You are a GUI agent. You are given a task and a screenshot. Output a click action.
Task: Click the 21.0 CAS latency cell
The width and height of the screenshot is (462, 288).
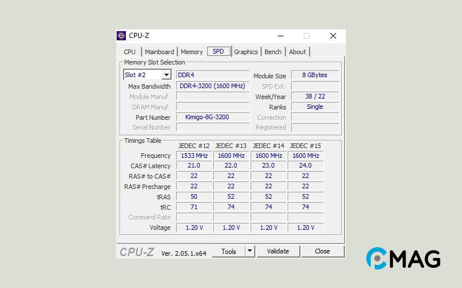(194, 165)
